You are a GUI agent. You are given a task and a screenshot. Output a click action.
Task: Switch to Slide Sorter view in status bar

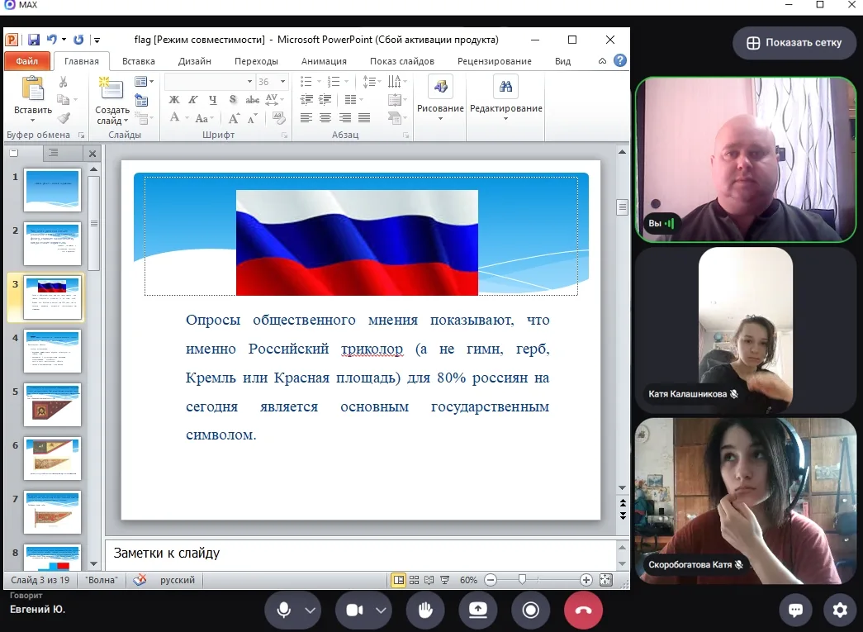tap(414, 580)
